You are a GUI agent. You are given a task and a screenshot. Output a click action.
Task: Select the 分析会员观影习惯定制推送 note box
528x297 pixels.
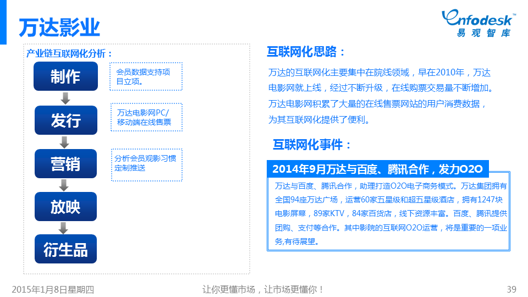pos(146,164)
